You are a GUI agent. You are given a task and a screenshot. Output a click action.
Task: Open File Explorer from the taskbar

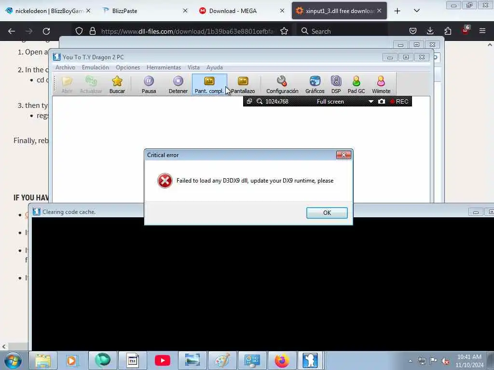43,360
